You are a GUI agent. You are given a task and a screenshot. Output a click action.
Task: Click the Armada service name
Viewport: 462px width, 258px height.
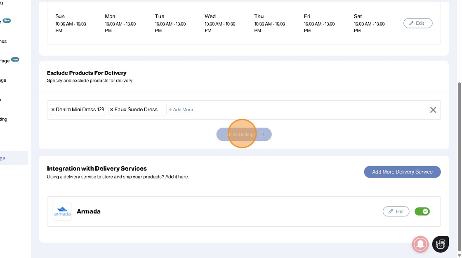pos(89,211)
